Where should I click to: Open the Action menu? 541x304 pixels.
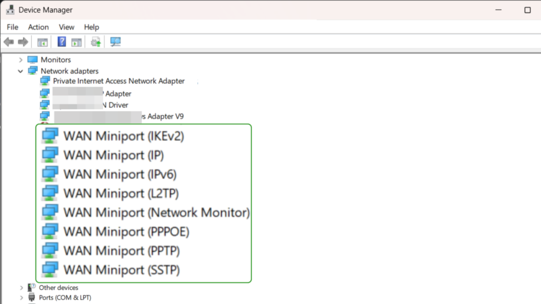pyautogui.click(x=38, y=27)
